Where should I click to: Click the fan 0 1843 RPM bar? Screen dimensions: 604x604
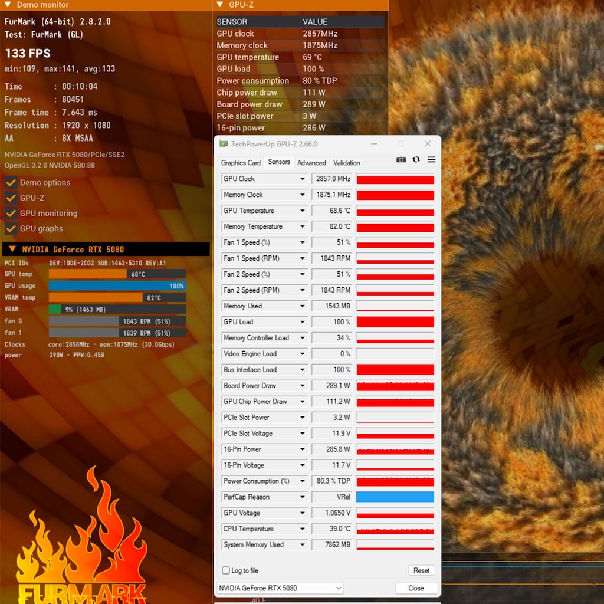(x=117, y=321)
